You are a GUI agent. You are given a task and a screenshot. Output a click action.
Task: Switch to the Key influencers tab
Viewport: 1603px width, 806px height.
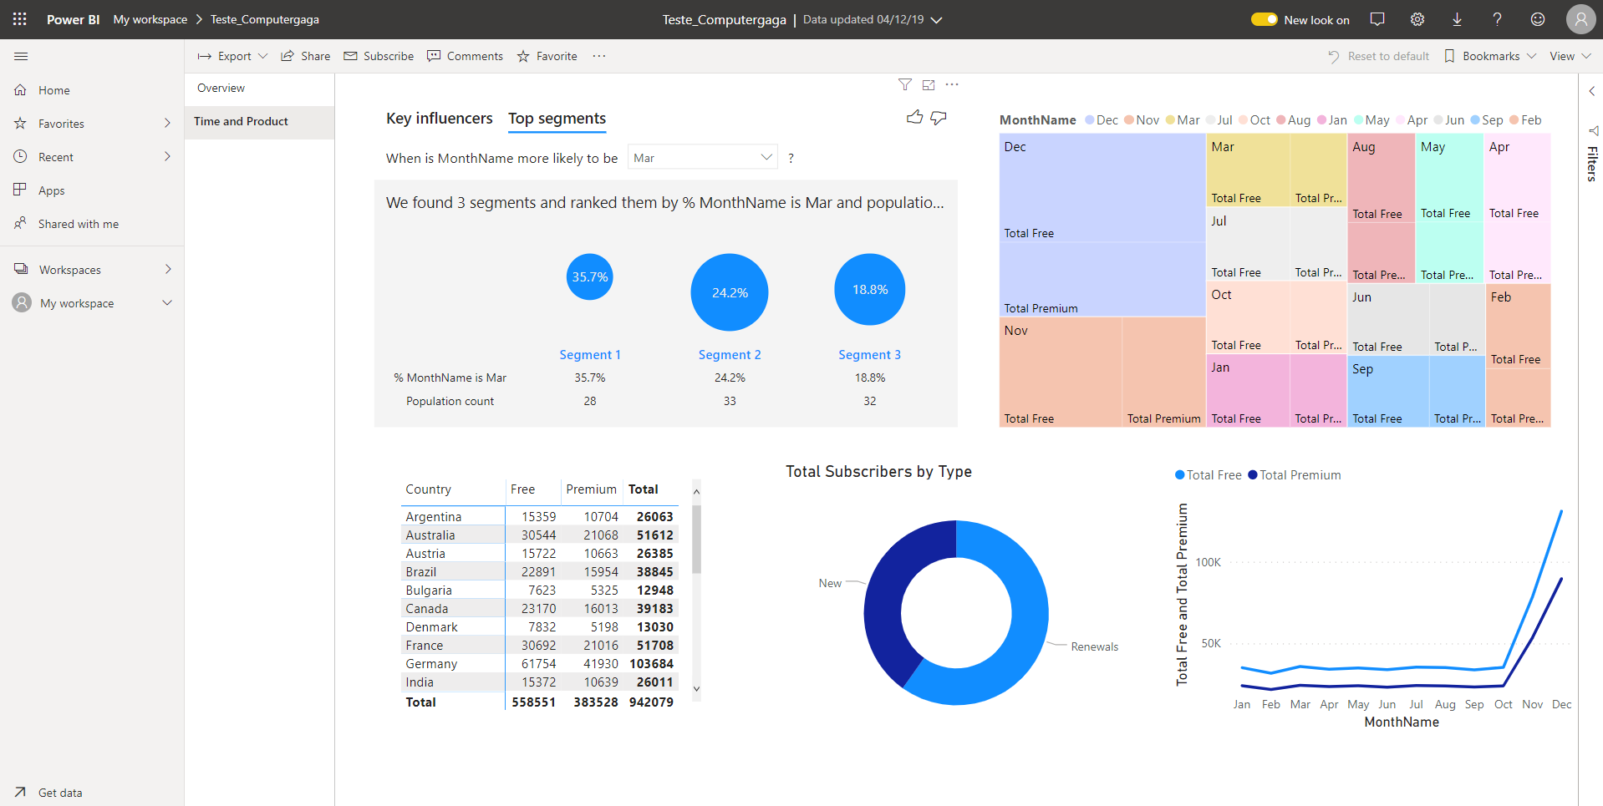coord(439,119)
